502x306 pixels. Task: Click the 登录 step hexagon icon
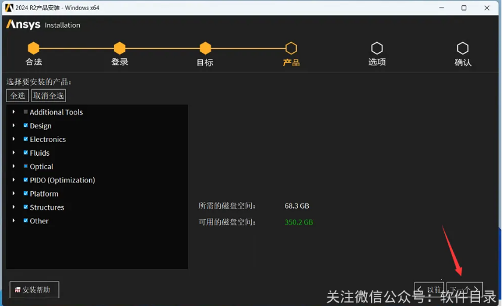point(120,48)
